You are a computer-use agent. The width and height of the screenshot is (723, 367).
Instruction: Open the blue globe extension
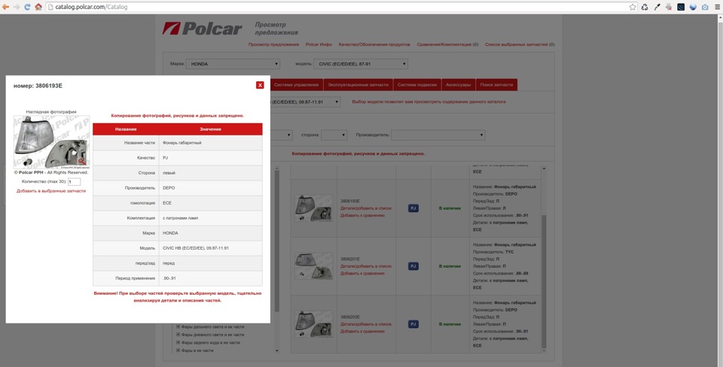693,7
